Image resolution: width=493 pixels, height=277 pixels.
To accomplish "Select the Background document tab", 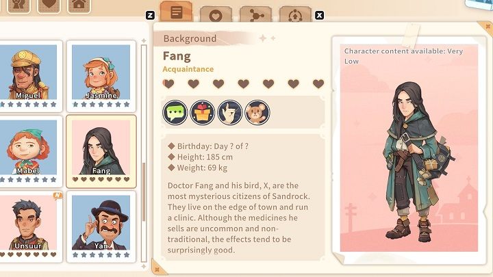I will (x=176, y=12).
